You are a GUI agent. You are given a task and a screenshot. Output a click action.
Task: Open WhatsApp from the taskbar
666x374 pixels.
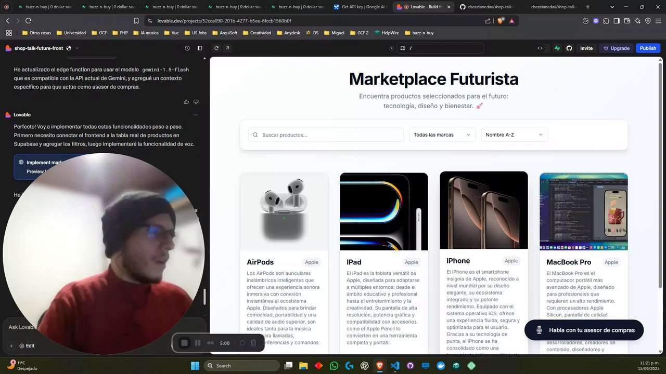pos(334,366)
